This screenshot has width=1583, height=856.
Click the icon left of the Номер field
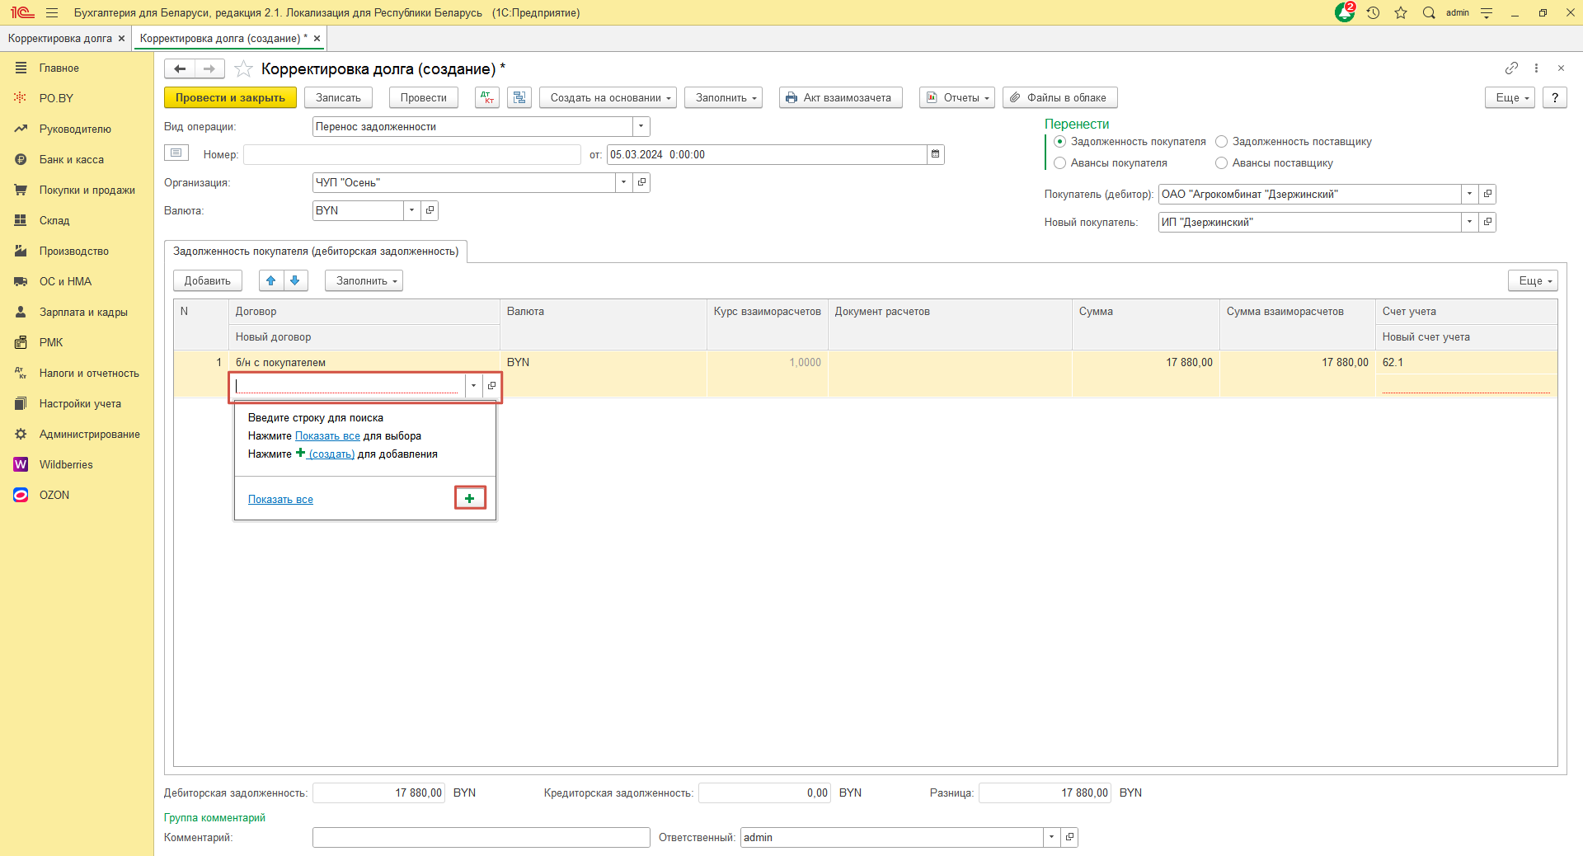coord(176,153)
